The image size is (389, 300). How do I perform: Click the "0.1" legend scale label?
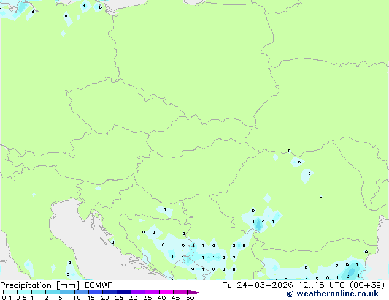point(7,298)
